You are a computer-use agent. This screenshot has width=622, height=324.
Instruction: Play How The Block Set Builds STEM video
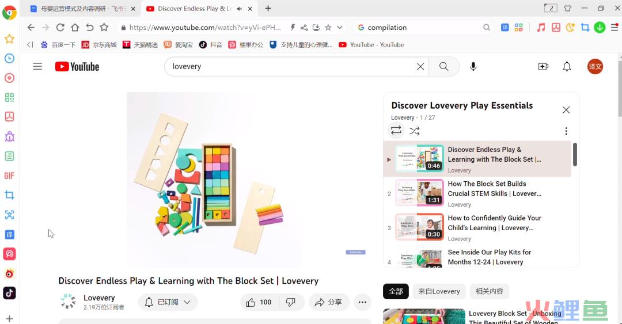477,193
